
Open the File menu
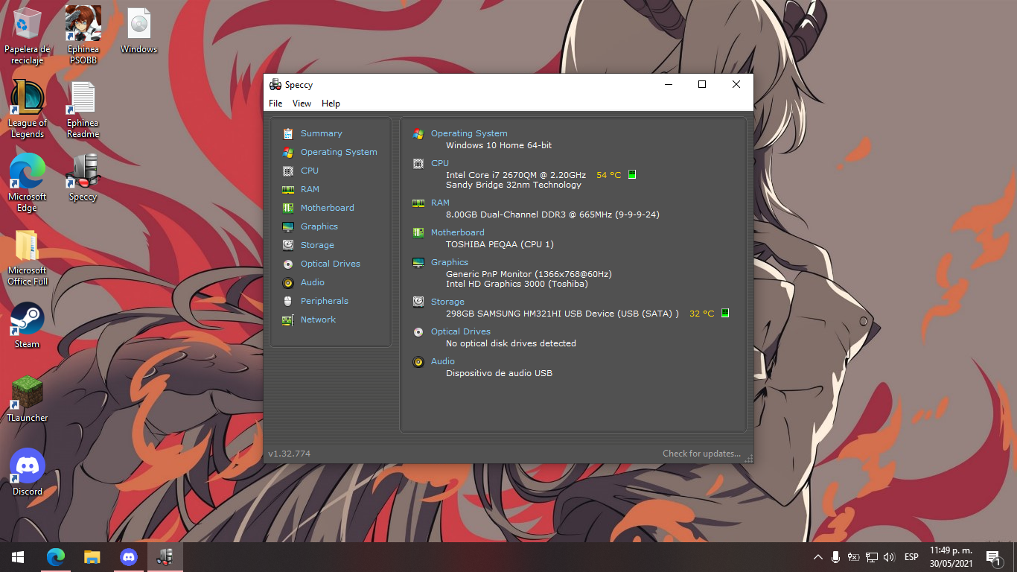[x=275, y=104]
